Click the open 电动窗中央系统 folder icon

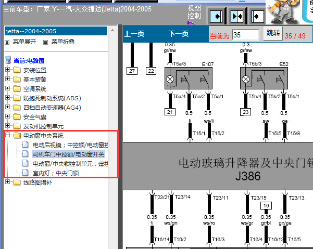point(17,136)
